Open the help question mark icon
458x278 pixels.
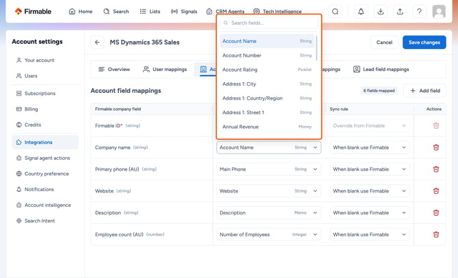click(x=419, y=12)
